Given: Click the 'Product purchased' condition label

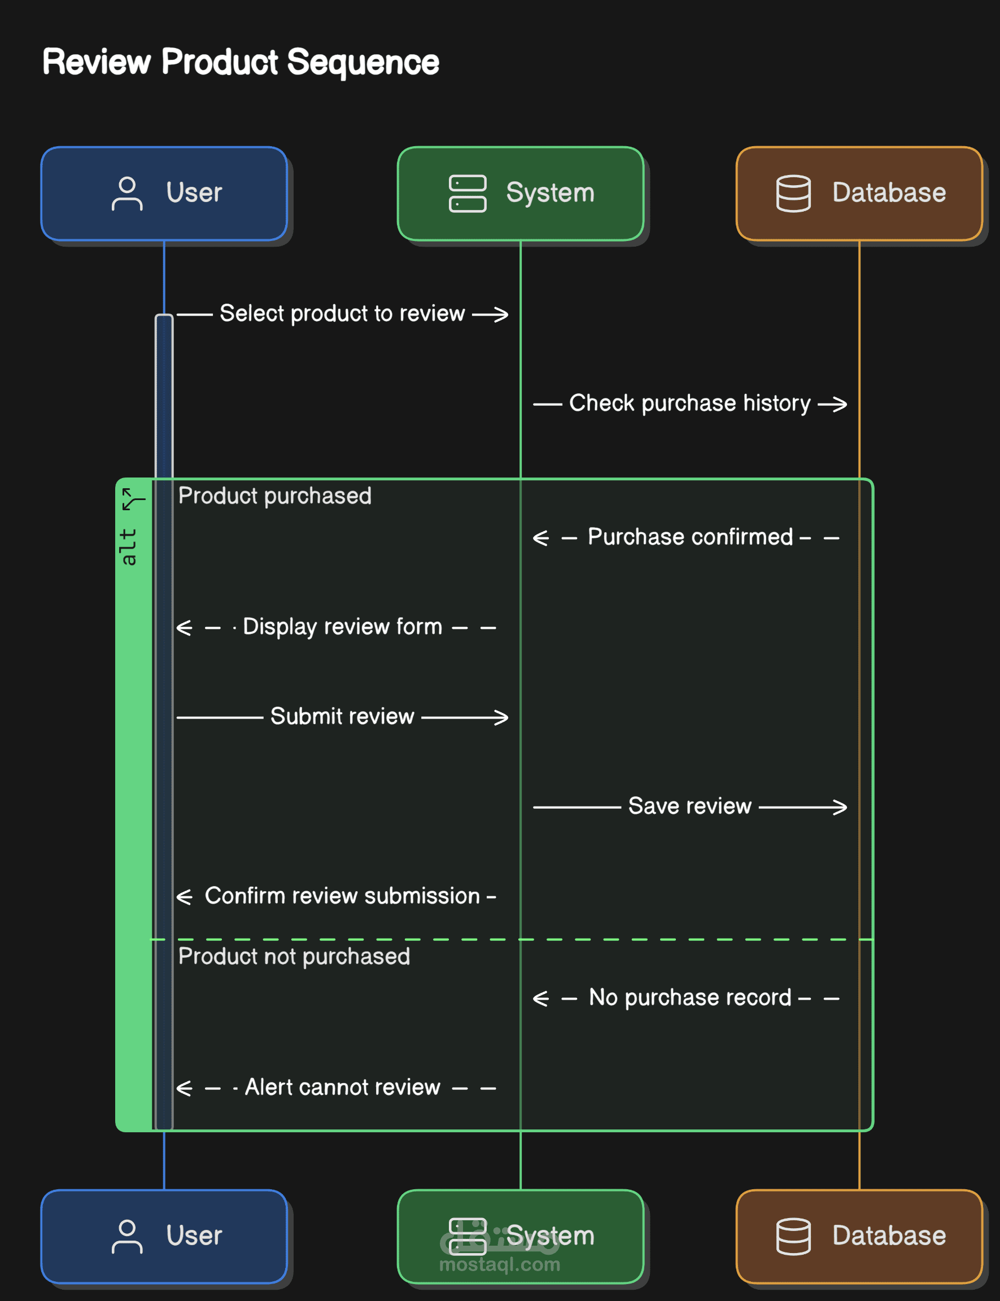Looking at the screenshot, I should [274, 496].
